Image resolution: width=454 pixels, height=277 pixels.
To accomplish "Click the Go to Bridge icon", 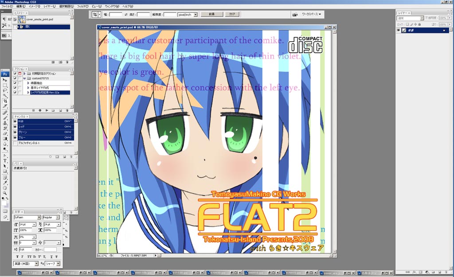I will pyautogui.click(x=295, y=14).
